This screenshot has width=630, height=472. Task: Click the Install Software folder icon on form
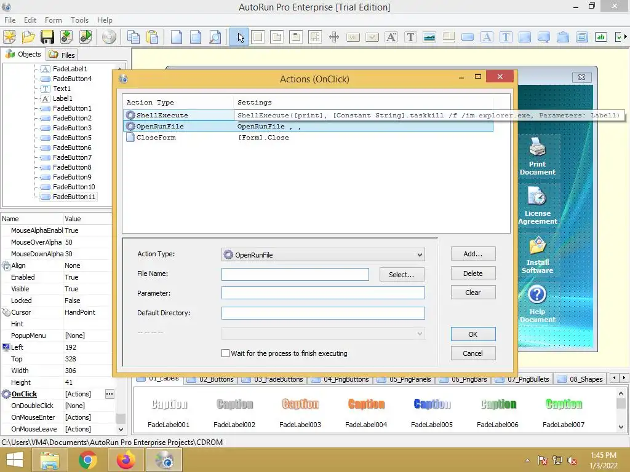[537, 246]
